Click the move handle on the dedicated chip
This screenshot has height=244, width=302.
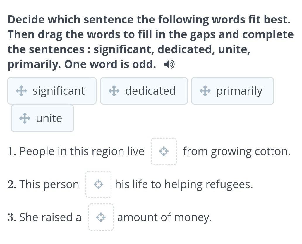tap(114, 91)
